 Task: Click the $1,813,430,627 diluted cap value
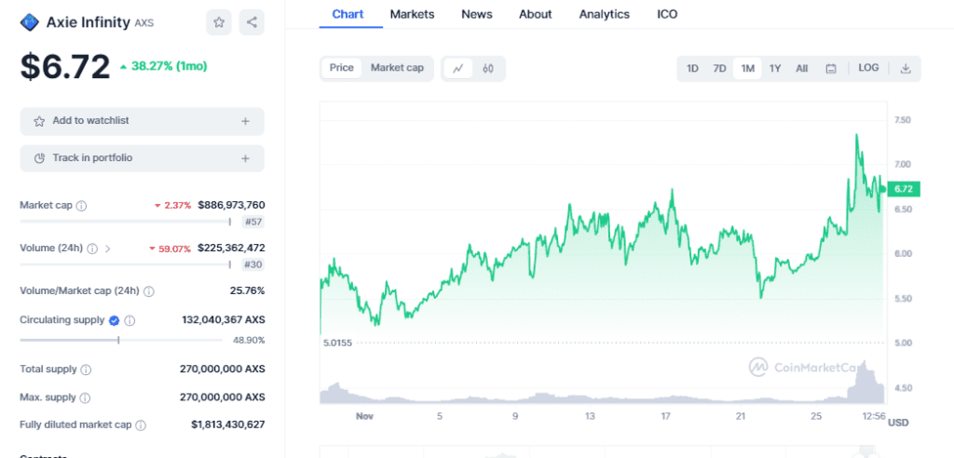point(228,424)
